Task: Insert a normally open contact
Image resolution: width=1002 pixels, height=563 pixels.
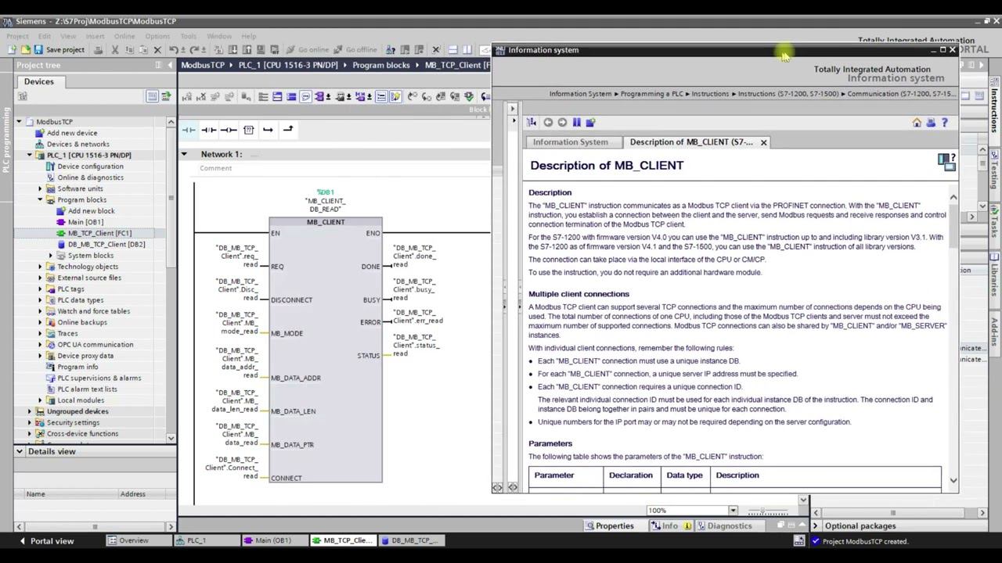Action: 189,130
